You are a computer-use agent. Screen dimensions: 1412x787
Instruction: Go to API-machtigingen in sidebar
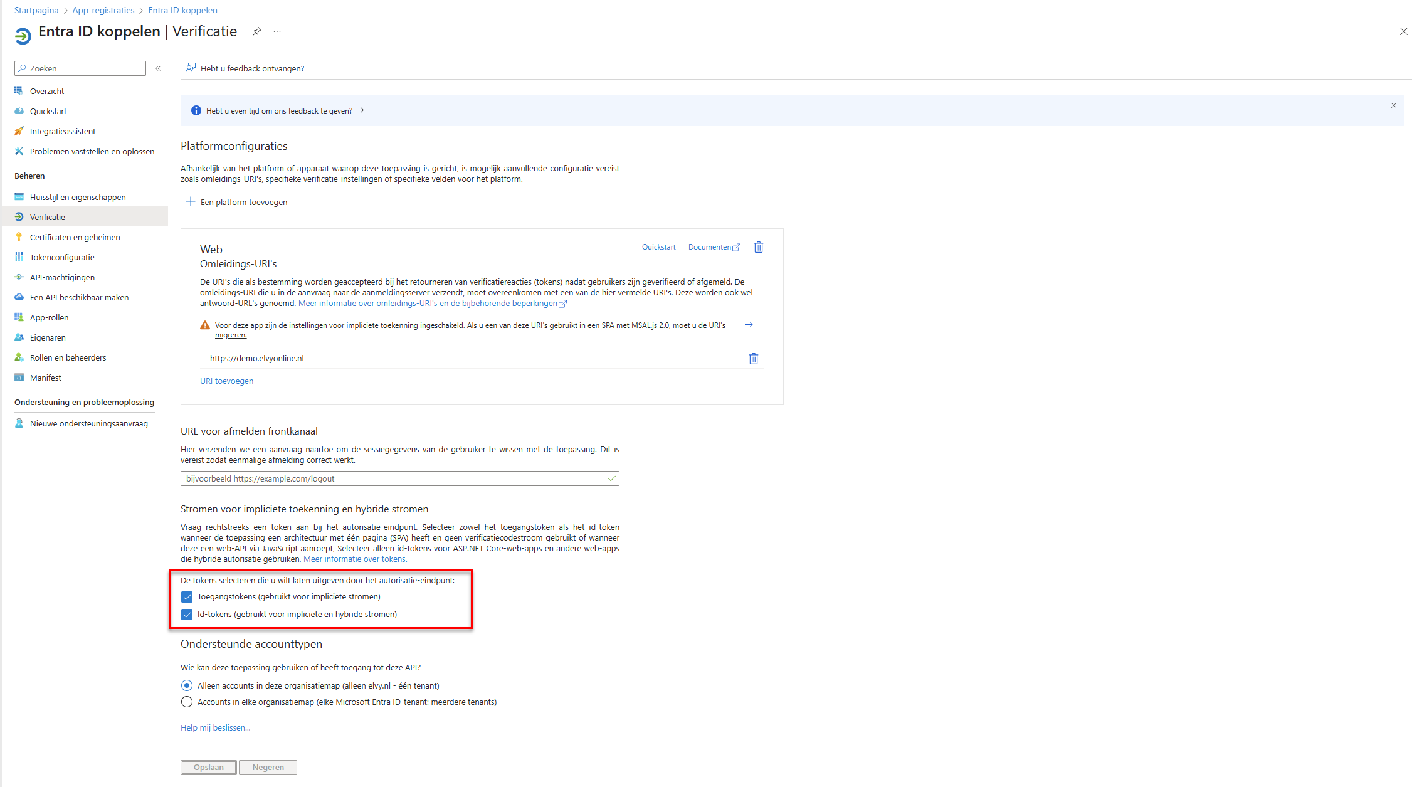click(62, 277)
